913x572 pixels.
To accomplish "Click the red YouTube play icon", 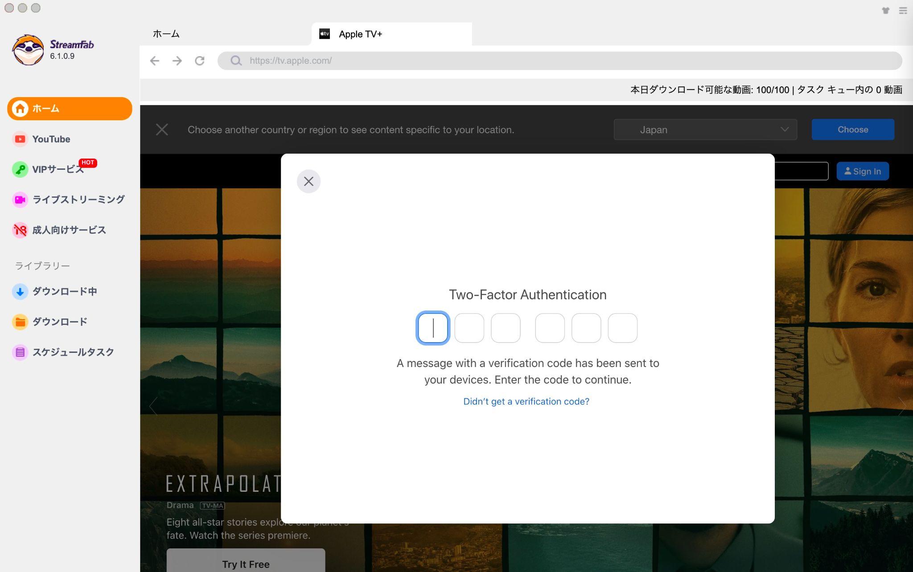I will [20, 139].
